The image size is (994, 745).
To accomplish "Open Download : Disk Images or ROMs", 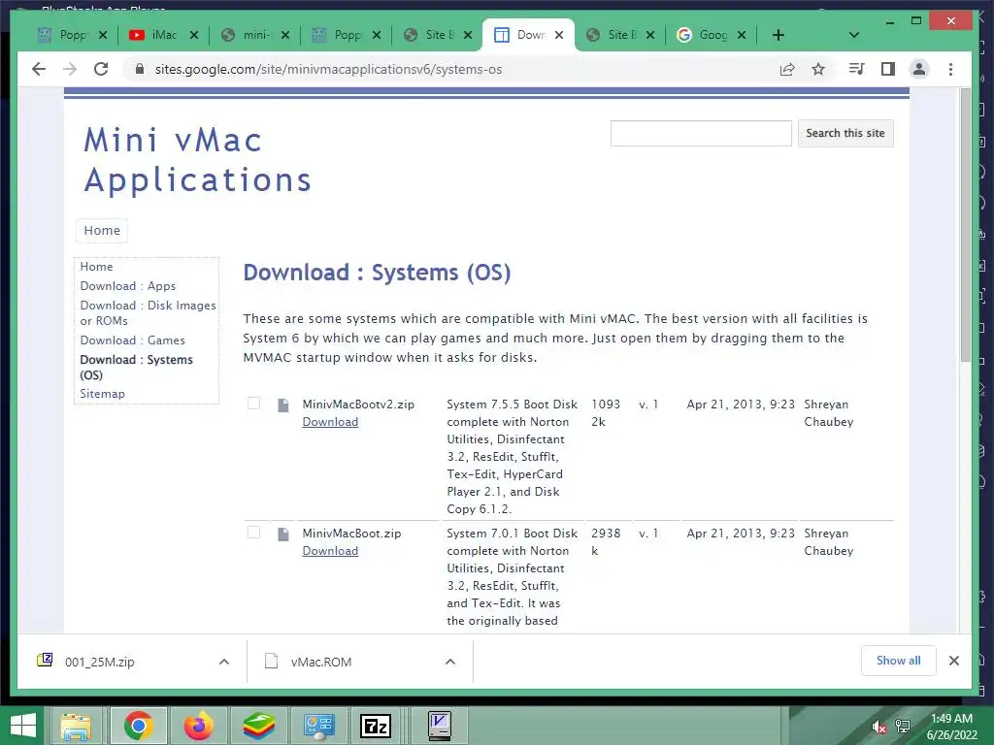I will point(148,313).
